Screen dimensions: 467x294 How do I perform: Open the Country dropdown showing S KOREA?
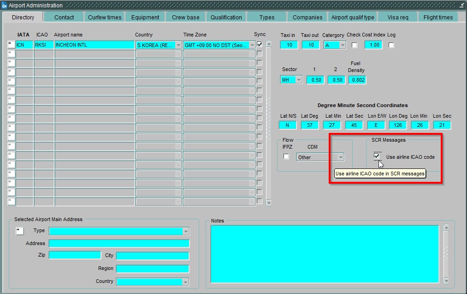(178, 45)
